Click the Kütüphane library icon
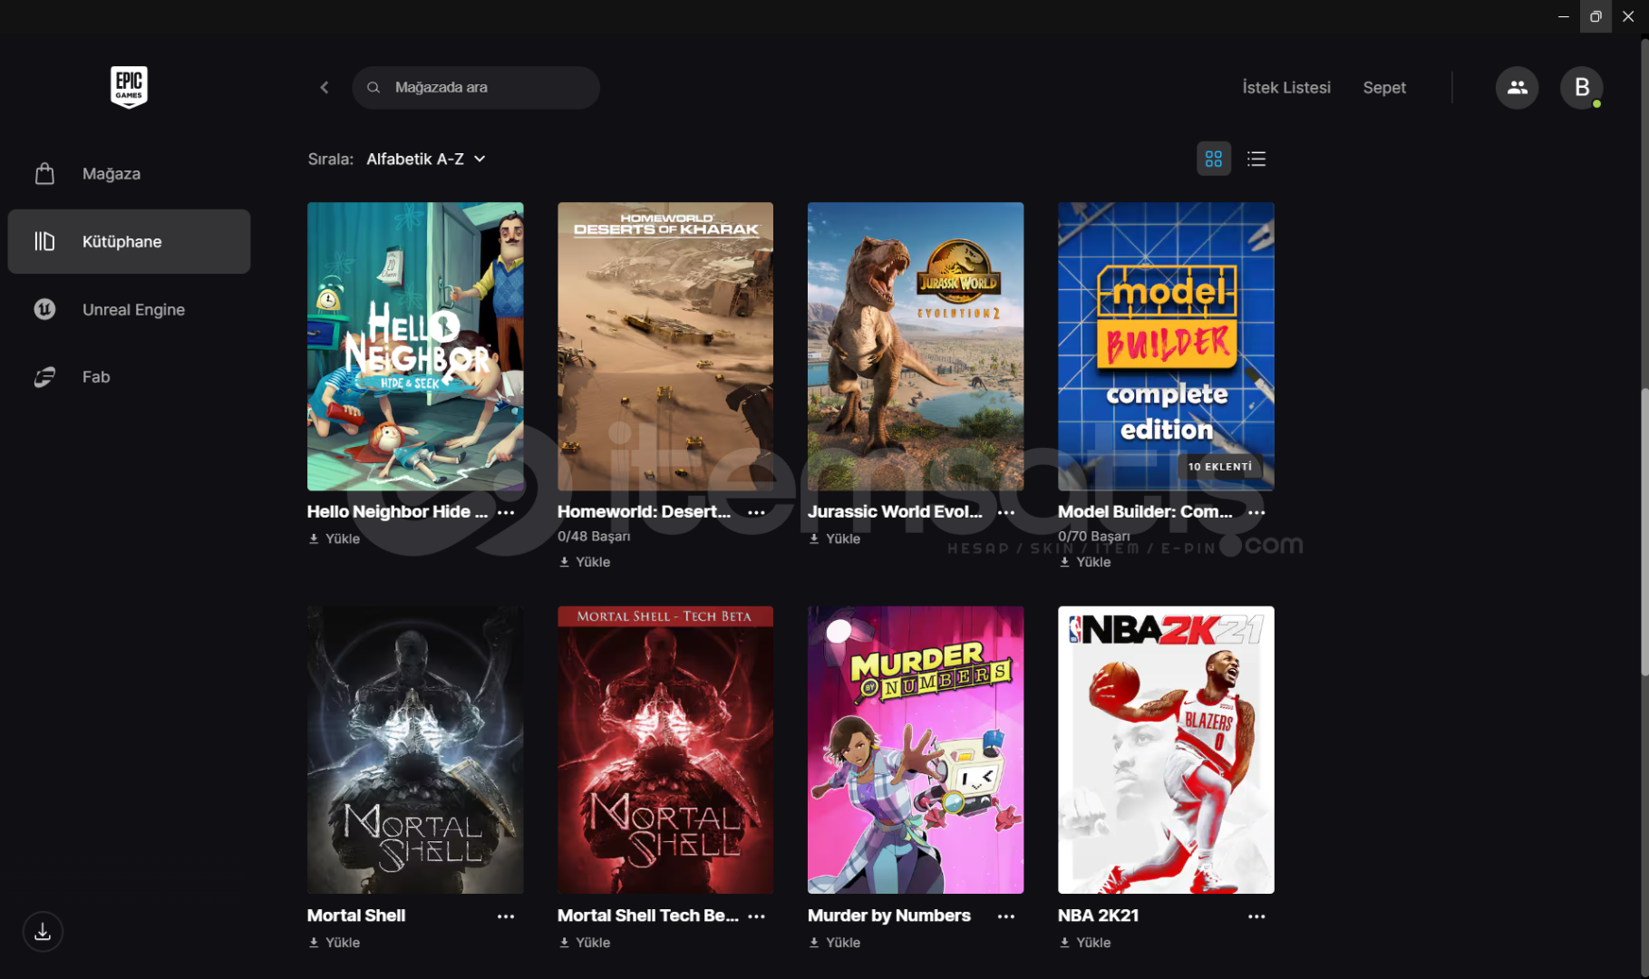 tap(44, 241)
